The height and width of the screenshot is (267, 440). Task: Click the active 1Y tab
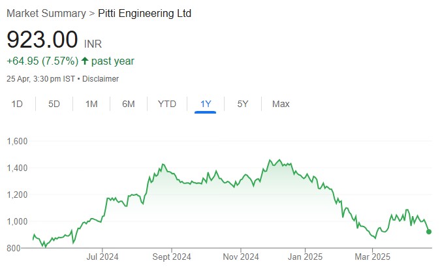pyautogui.click(x=205, y=104)
